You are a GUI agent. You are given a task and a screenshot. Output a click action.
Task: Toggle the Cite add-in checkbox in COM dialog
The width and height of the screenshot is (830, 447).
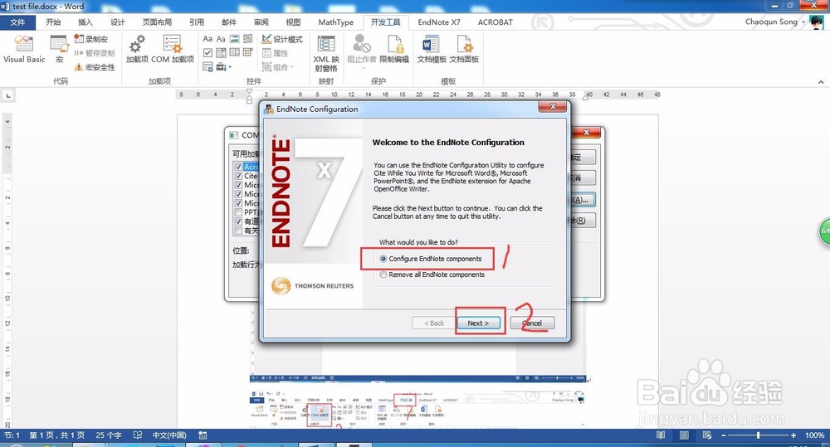[x=238, y=176]
